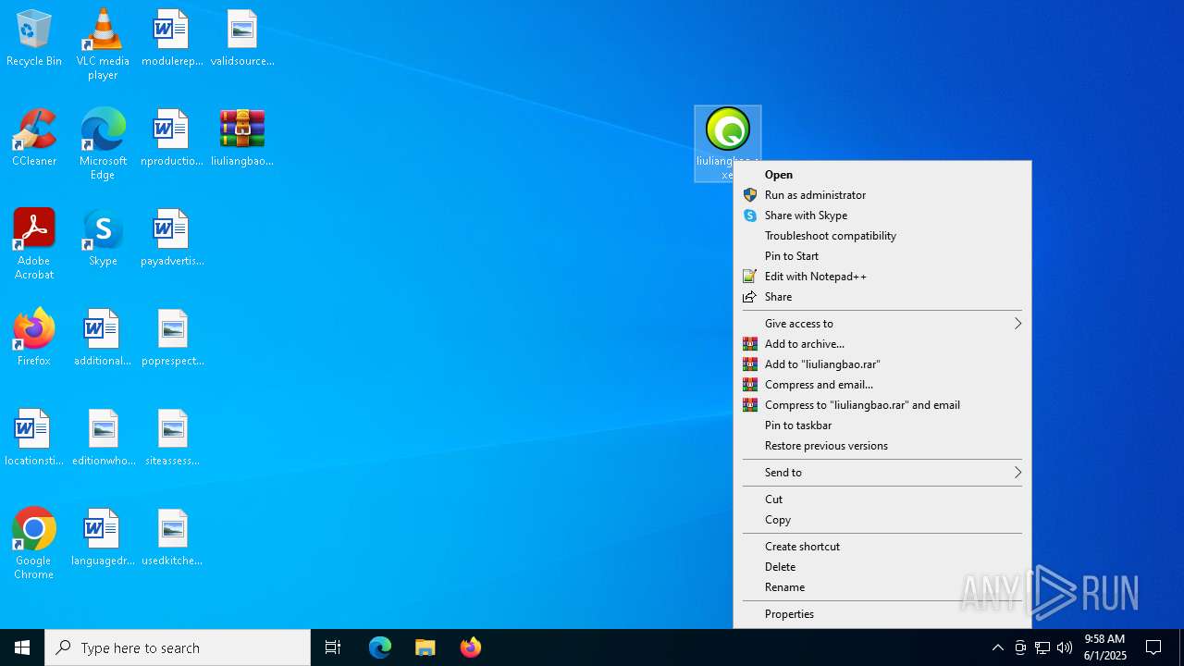This screenshot has width=1184, height=666.
Task: Choose Cut from the context menu
Action: click(882, 499)
